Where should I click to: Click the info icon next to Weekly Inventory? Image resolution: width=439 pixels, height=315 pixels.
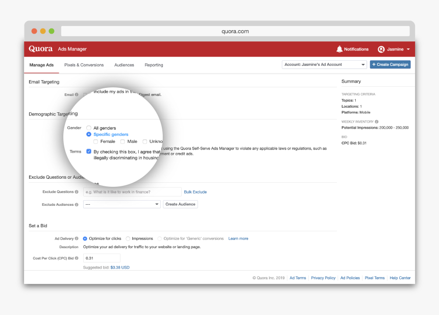[x=377, y=122]
